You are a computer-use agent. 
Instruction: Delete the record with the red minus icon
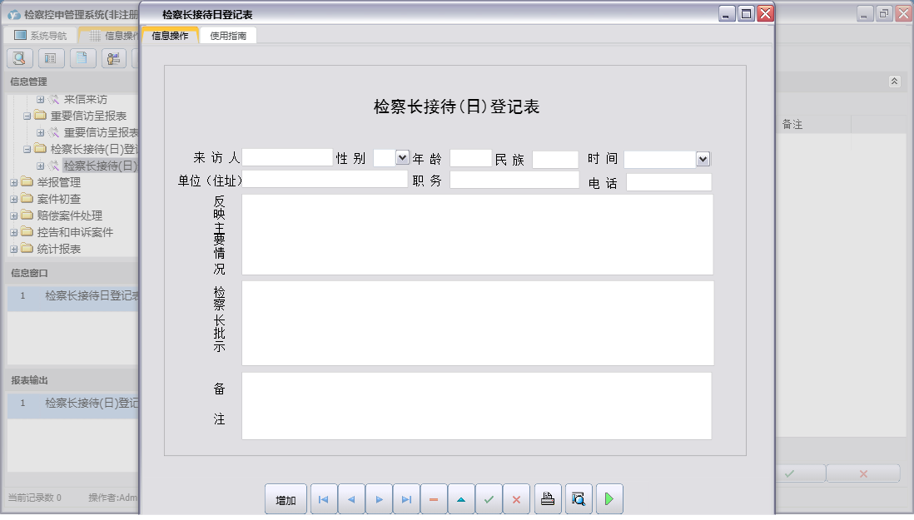click(x=434, y=499)
